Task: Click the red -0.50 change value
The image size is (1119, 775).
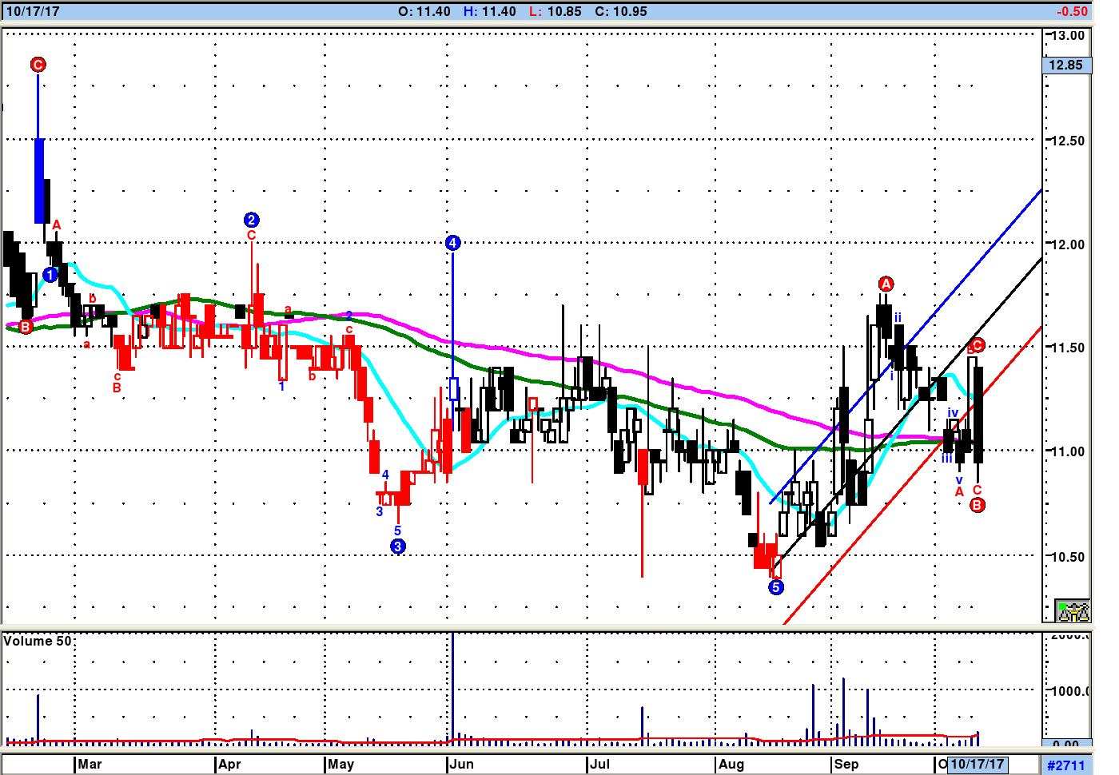Action: pos(1071,12)
